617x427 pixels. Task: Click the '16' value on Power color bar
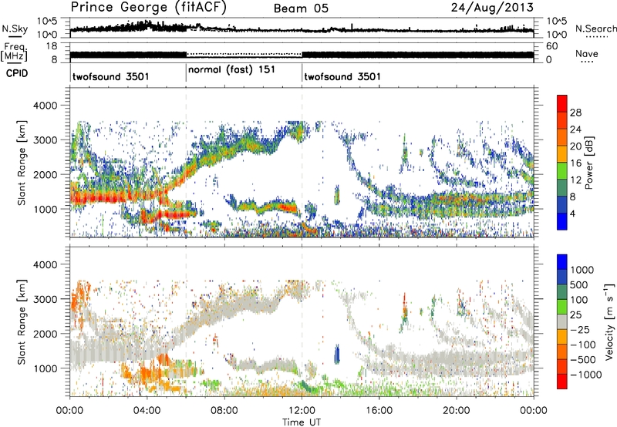pos(575,163)
